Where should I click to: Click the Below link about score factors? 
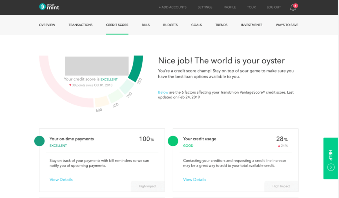pos(163,92)
